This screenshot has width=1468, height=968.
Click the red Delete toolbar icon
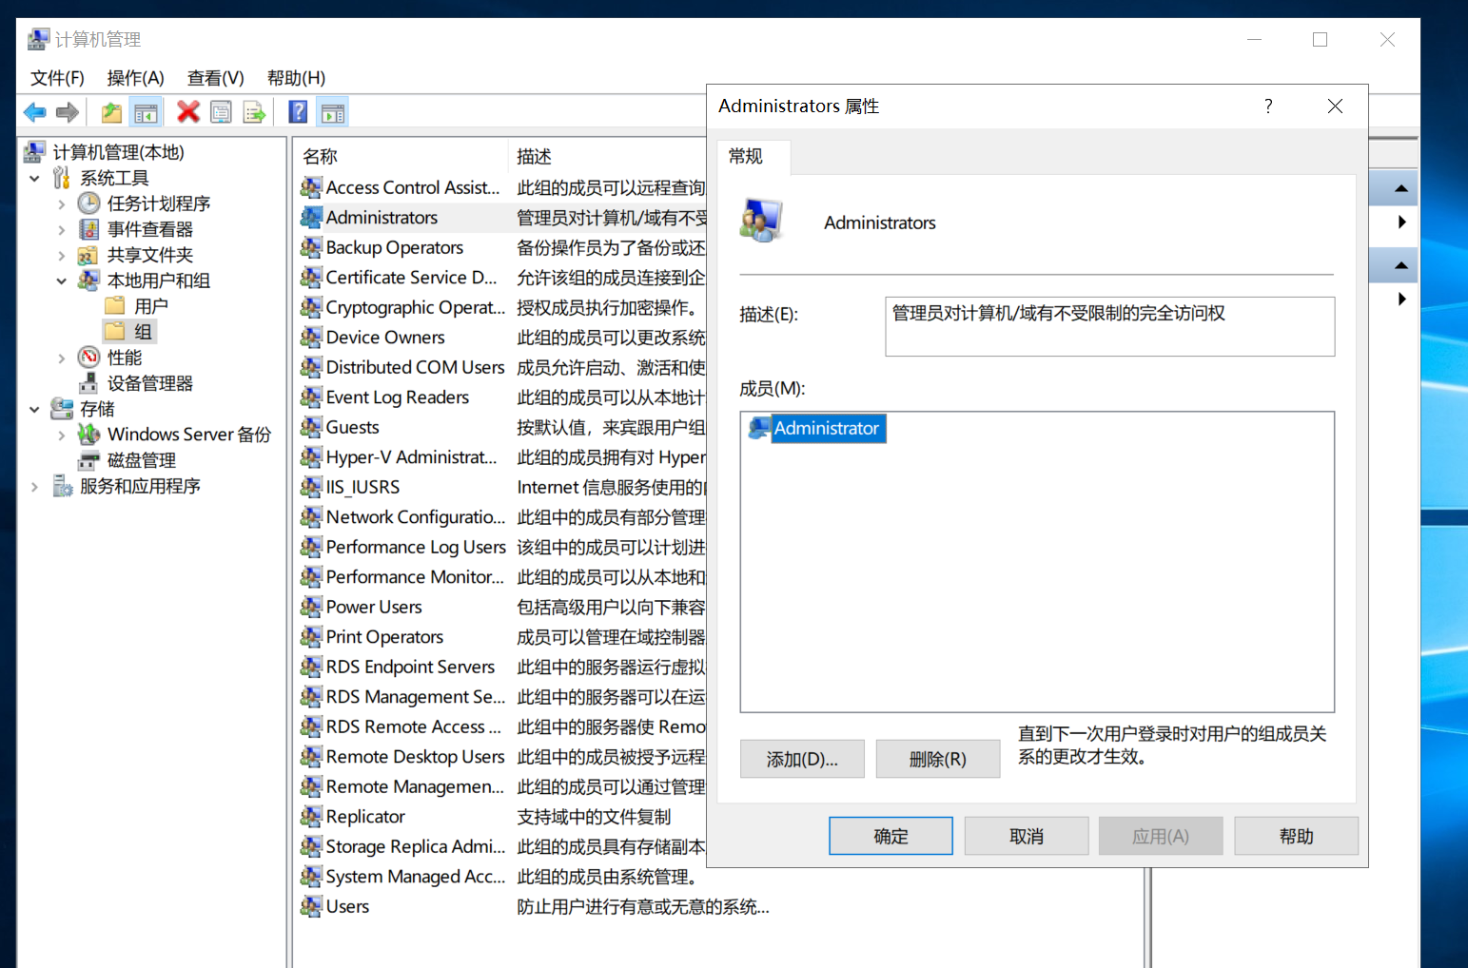click(x=188, y=112)
